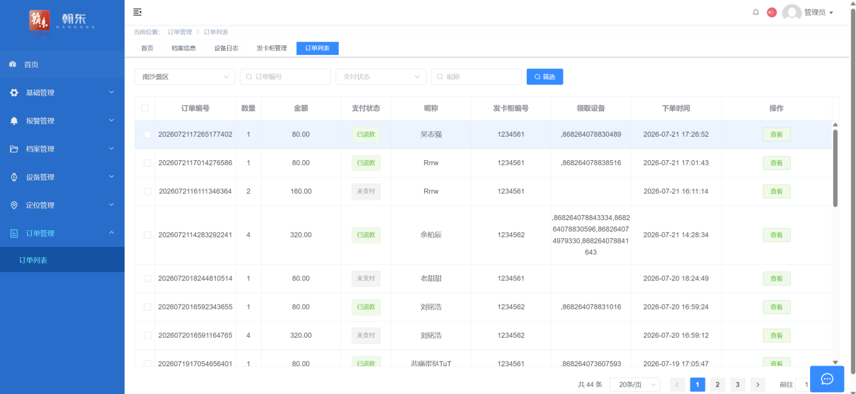Tick the select-all header checkbox

coord(144,108)
